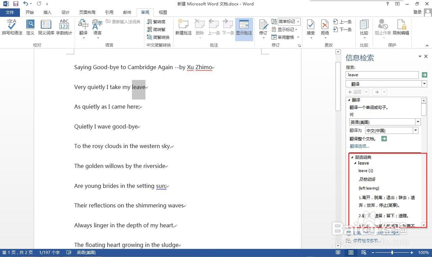Image resolution: width=432 pixels, height=257 pixels.
Task: Convert Traditional to Simplified (繁转简)
Action: pyautogui.click(x=156, y=22)
